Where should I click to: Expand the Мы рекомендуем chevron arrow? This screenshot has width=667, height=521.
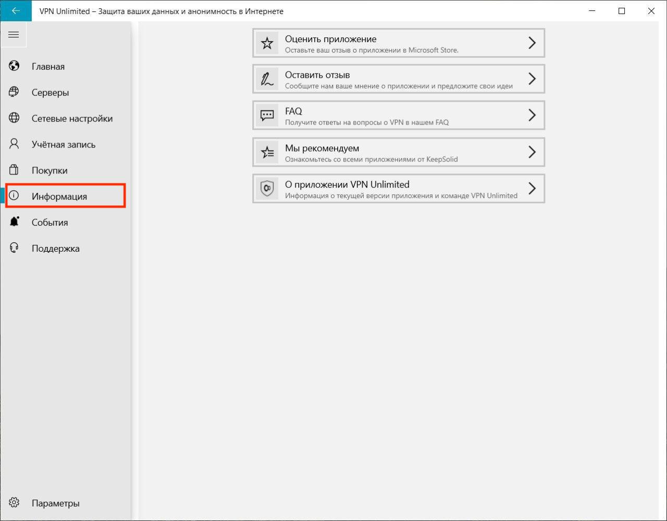(532, 152)
